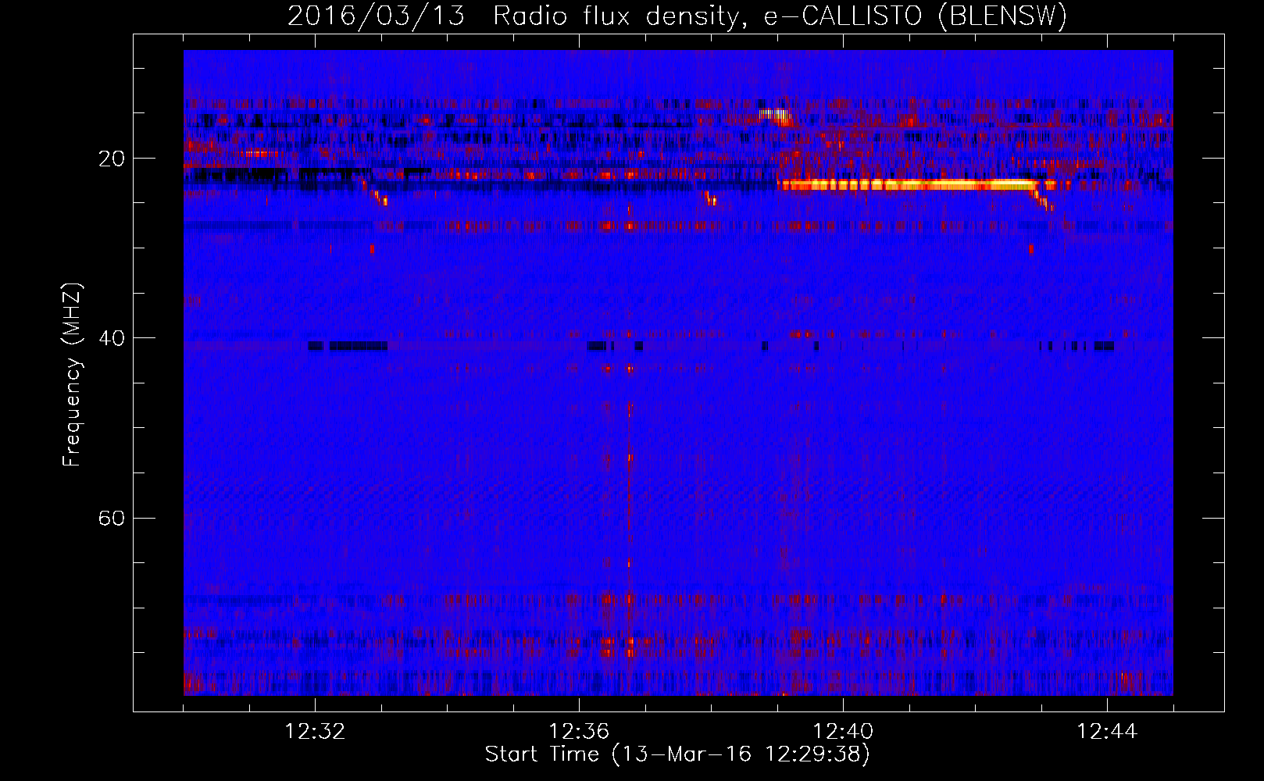The image size is (1264, 781).
Task: Click the 60 MHz frequency tick label
Action: pos(111,518)
